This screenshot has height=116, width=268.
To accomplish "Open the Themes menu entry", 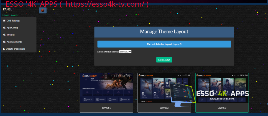I will (11, 35).
